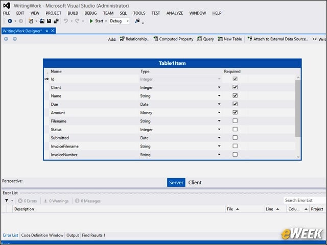Image resolution: width=327 pixels, height=245 pixels.
Task: Open type dropdown for Filename field
Action: 219,121
